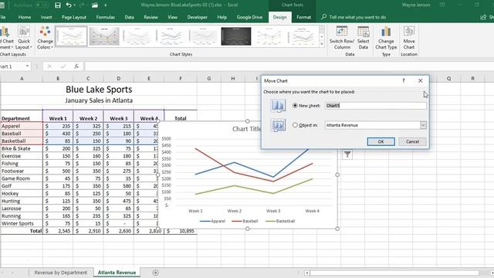Open the Insert ribbon tab
Screen dimensions: 494x278
coord(46,17)
